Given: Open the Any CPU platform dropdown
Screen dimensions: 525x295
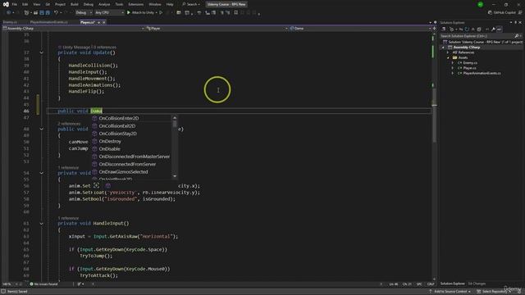Looking at the screenshot, I should tap(109, 13).
